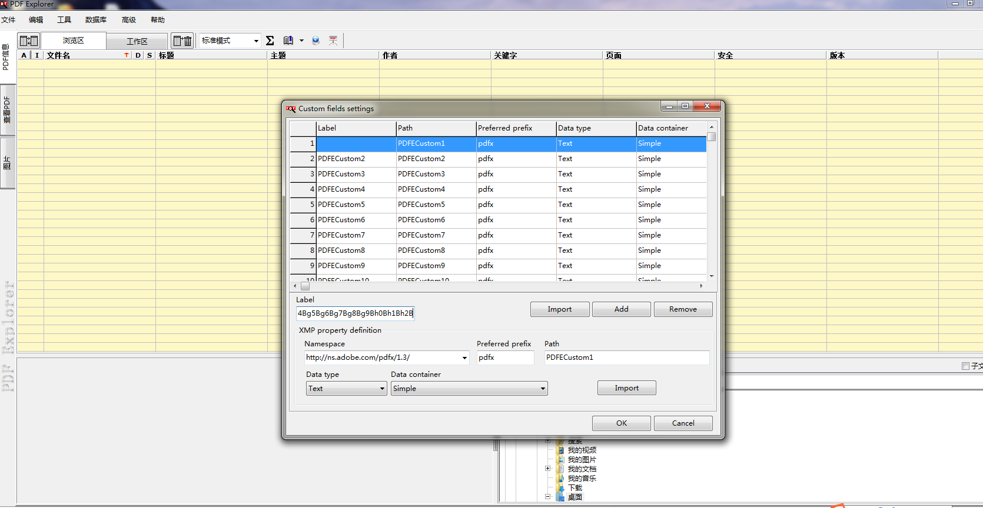Select the 我的视频 folder icon

(x=561, y=450)
